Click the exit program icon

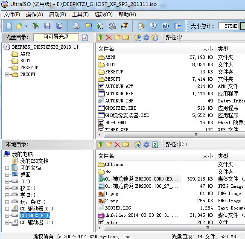177,26
